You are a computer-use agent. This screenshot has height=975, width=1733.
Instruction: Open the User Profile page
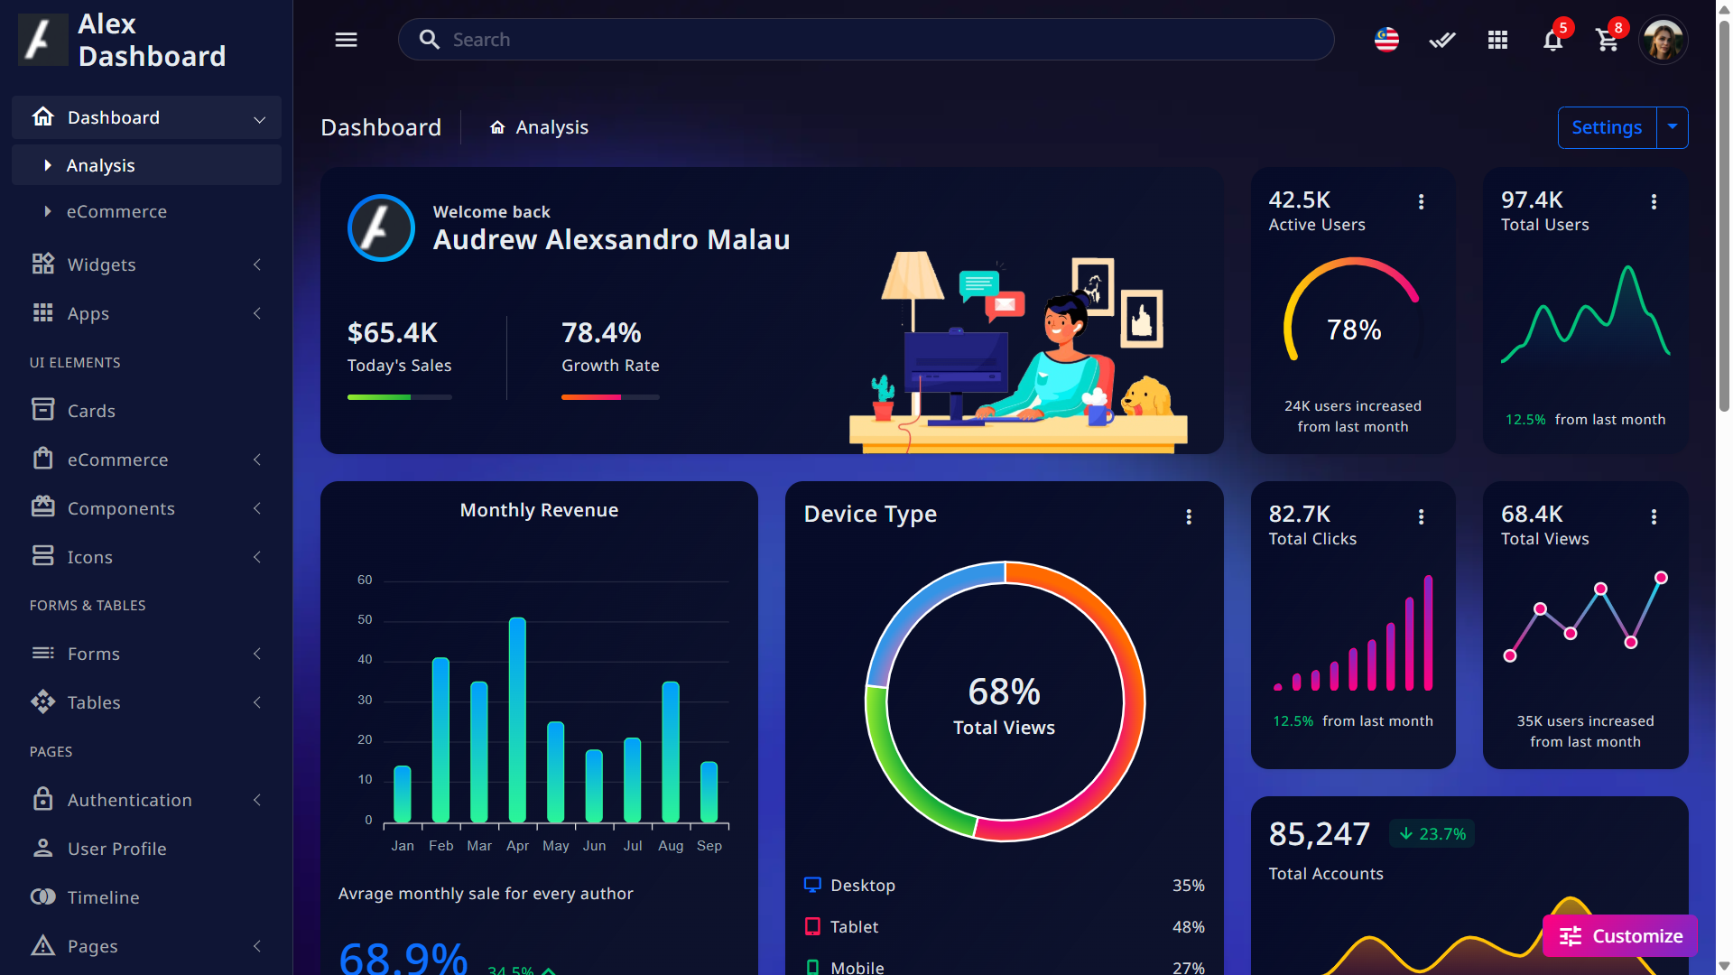(116, 849)
